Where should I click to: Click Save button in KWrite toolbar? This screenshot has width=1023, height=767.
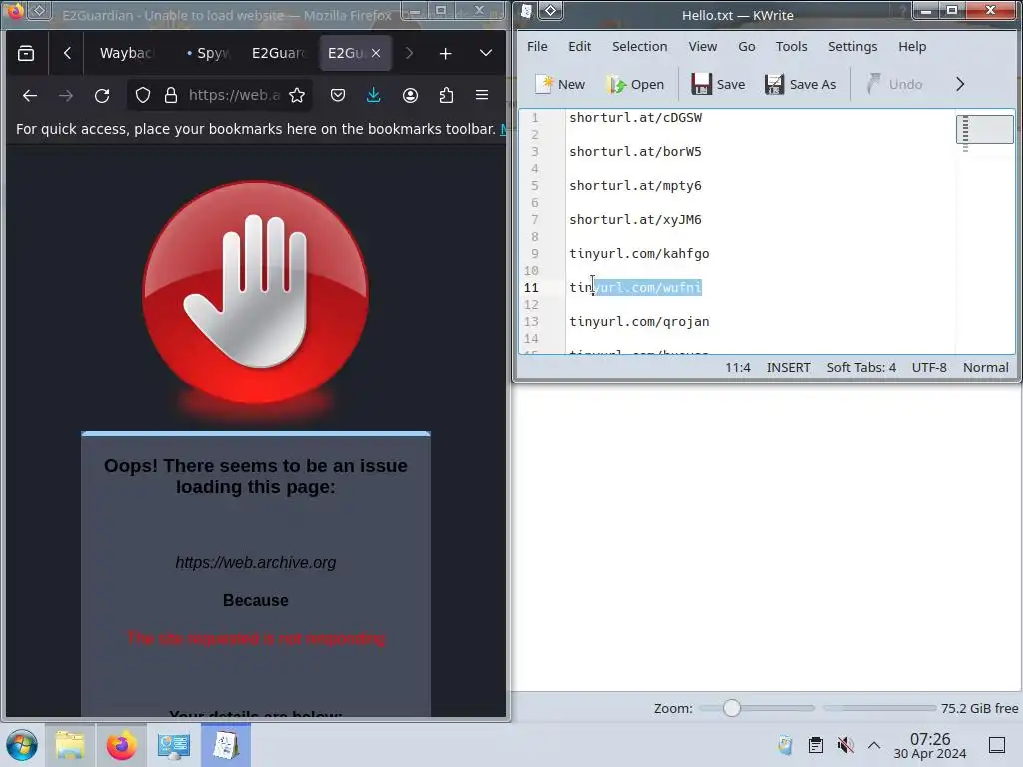[718, 84]
